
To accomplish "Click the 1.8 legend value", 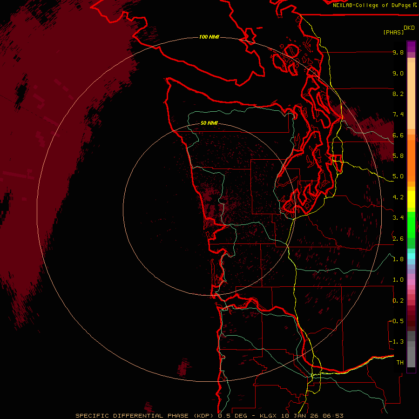I will tap(398, 259).
